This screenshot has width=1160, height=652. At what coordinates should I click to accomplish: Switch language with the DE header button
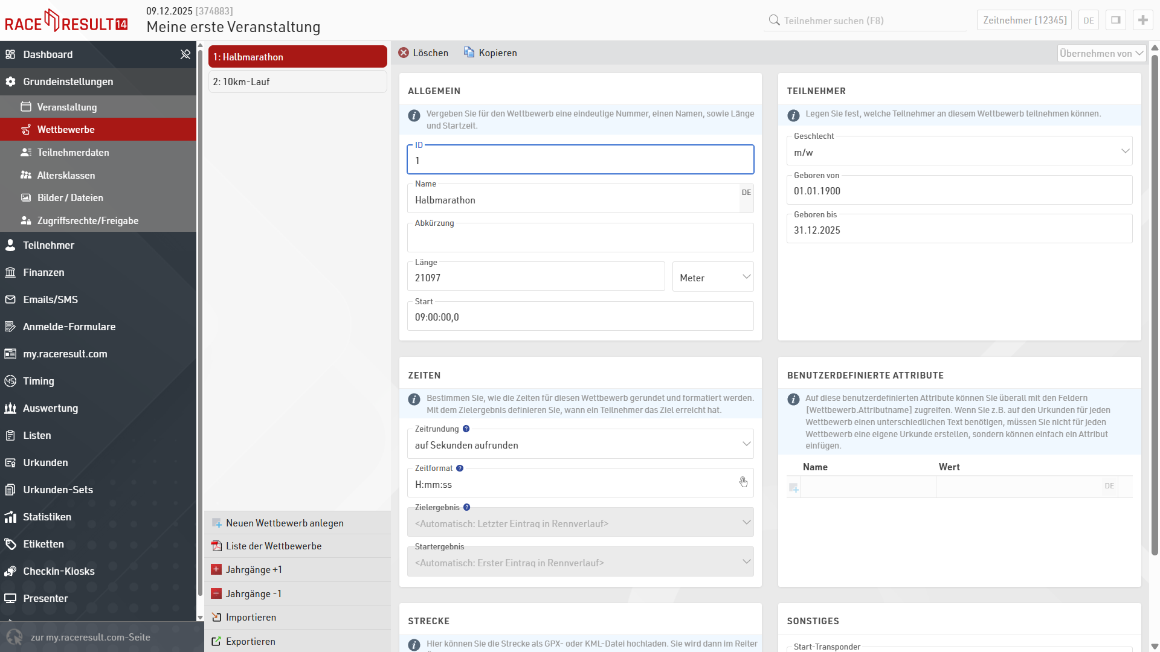[x=1088, y=20]
